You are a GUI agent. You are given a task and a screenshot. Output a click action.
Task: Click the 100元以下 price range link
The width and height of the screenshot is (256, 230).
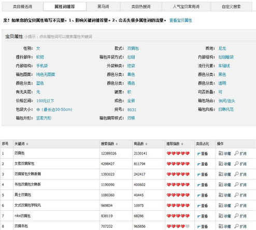[x=45, y=101]
